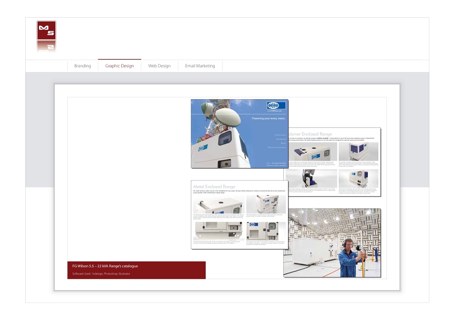Open the Metal Enclosed Range page image
Image resolution: width=458 pixels, height=324 pixels.
pos(239,215)
